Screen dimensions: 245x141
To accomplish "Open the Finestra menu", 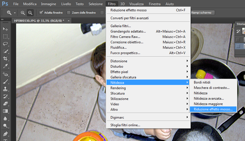I will (x=155, y=4).
